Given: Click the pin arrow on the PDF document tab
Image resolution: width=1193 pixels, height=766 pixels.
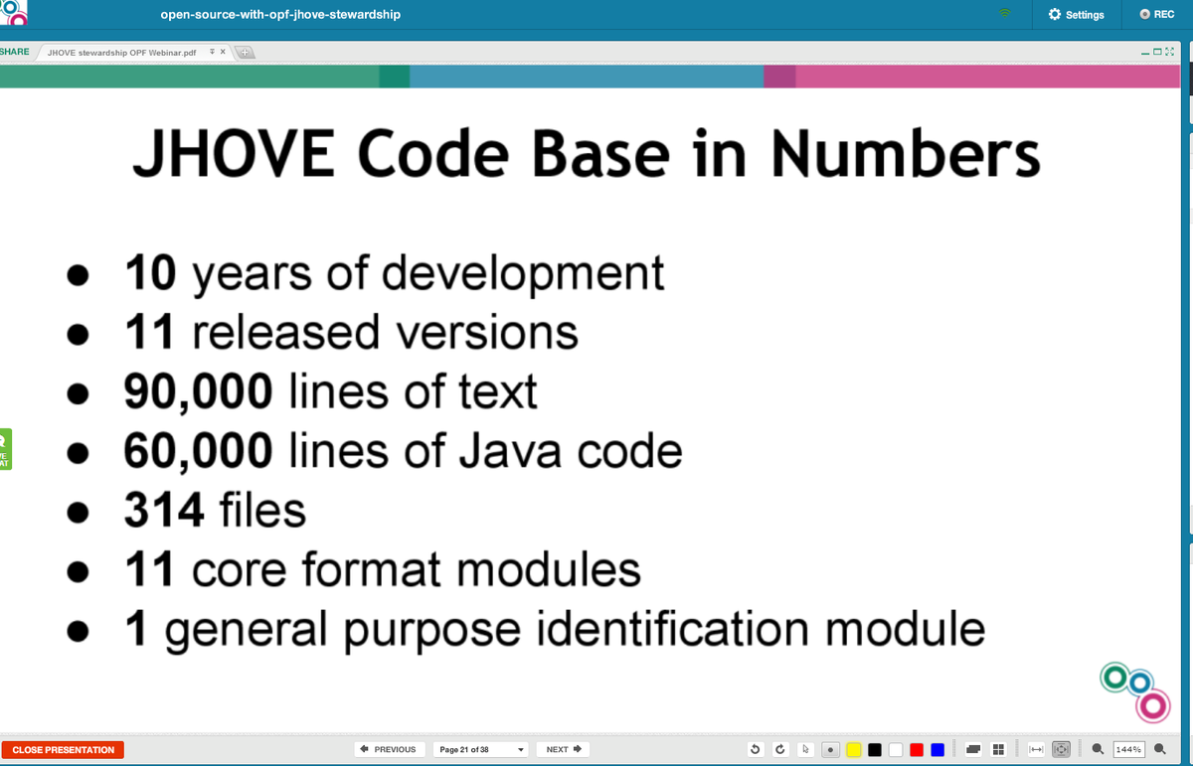Looking at the screenshot, I should pos(210,53).
